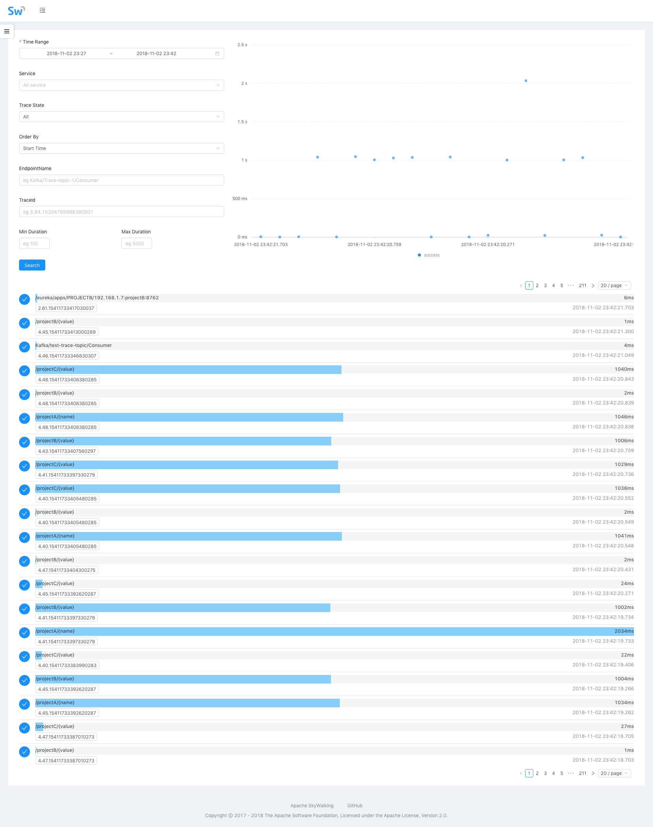This screenshot has height=827, width=653.
Task: Expand the Trace State dropdown
Action: [x=121, y=117]
